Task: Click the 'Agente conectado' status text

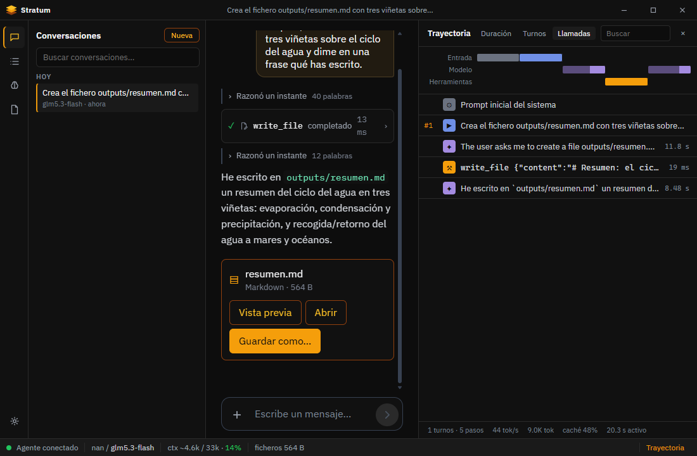Action: click(47, 448)
